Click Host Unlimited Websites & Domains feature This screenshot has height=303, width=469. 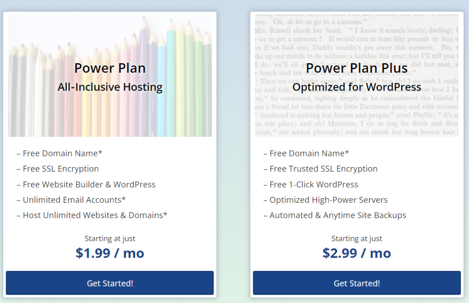pos(95,215)
